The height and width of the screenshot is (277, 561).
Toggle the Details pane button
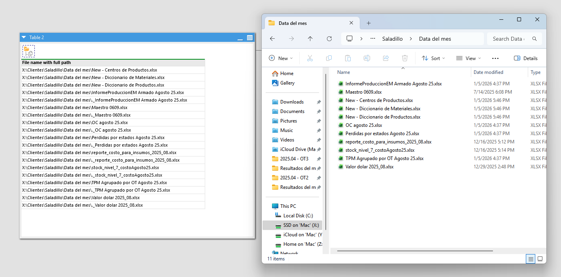(525, 58)
